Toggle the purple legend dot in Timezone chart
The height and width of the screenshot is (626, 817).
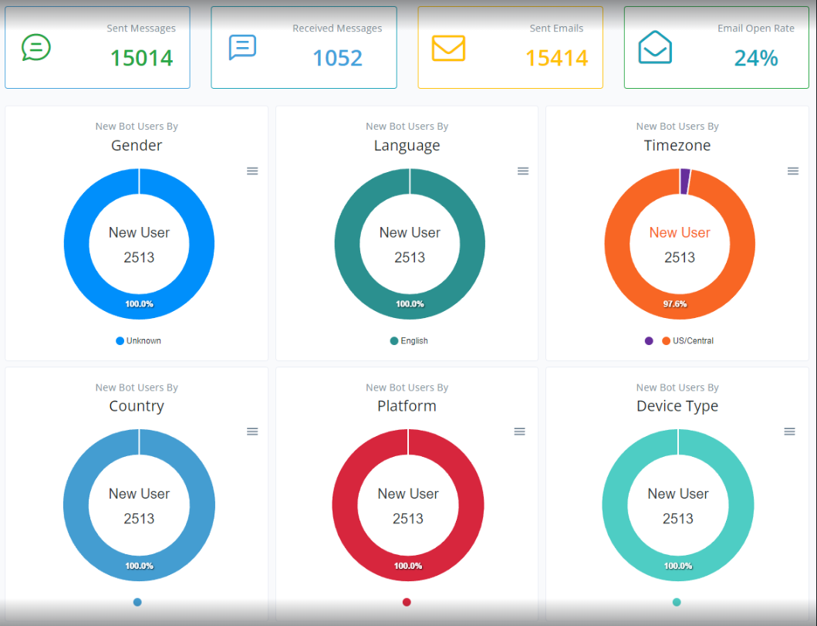[649, 340]
